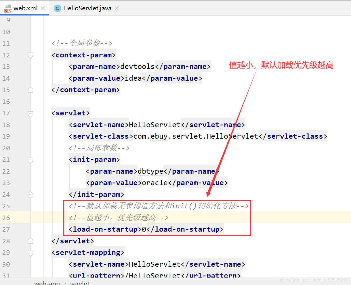Viewport: 351px width, 285px height.
Task: Click oracle param value
Action: tap(155, 183)
